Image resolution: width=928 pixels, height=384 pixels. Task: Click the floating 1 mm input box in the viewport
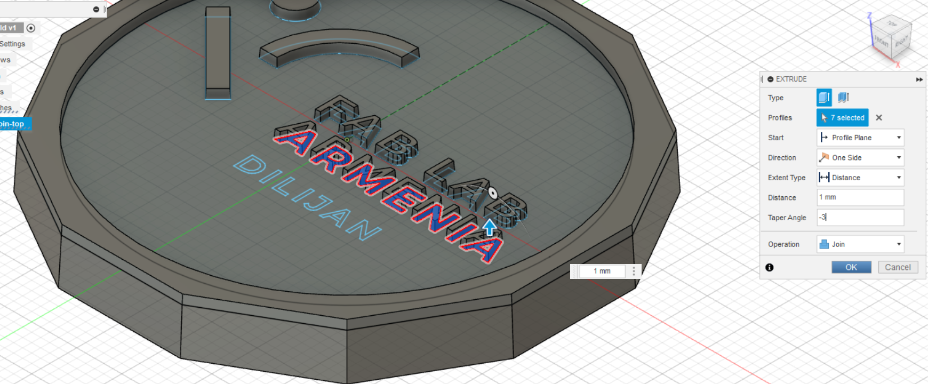[x=602, y=271]
